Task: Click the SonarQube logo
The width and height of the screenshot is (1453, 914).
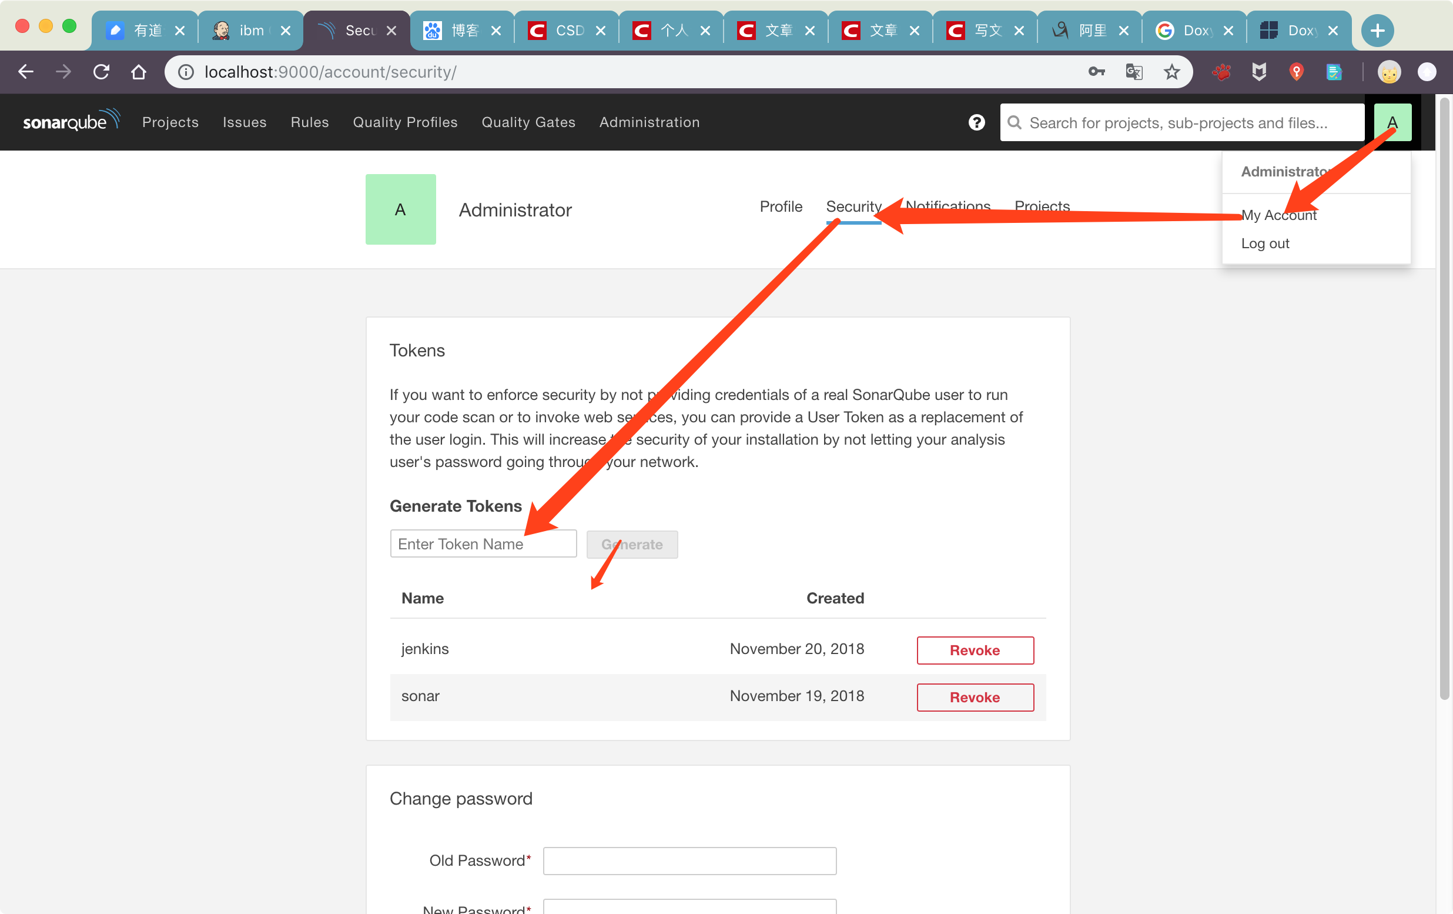Action: (71, 121)
